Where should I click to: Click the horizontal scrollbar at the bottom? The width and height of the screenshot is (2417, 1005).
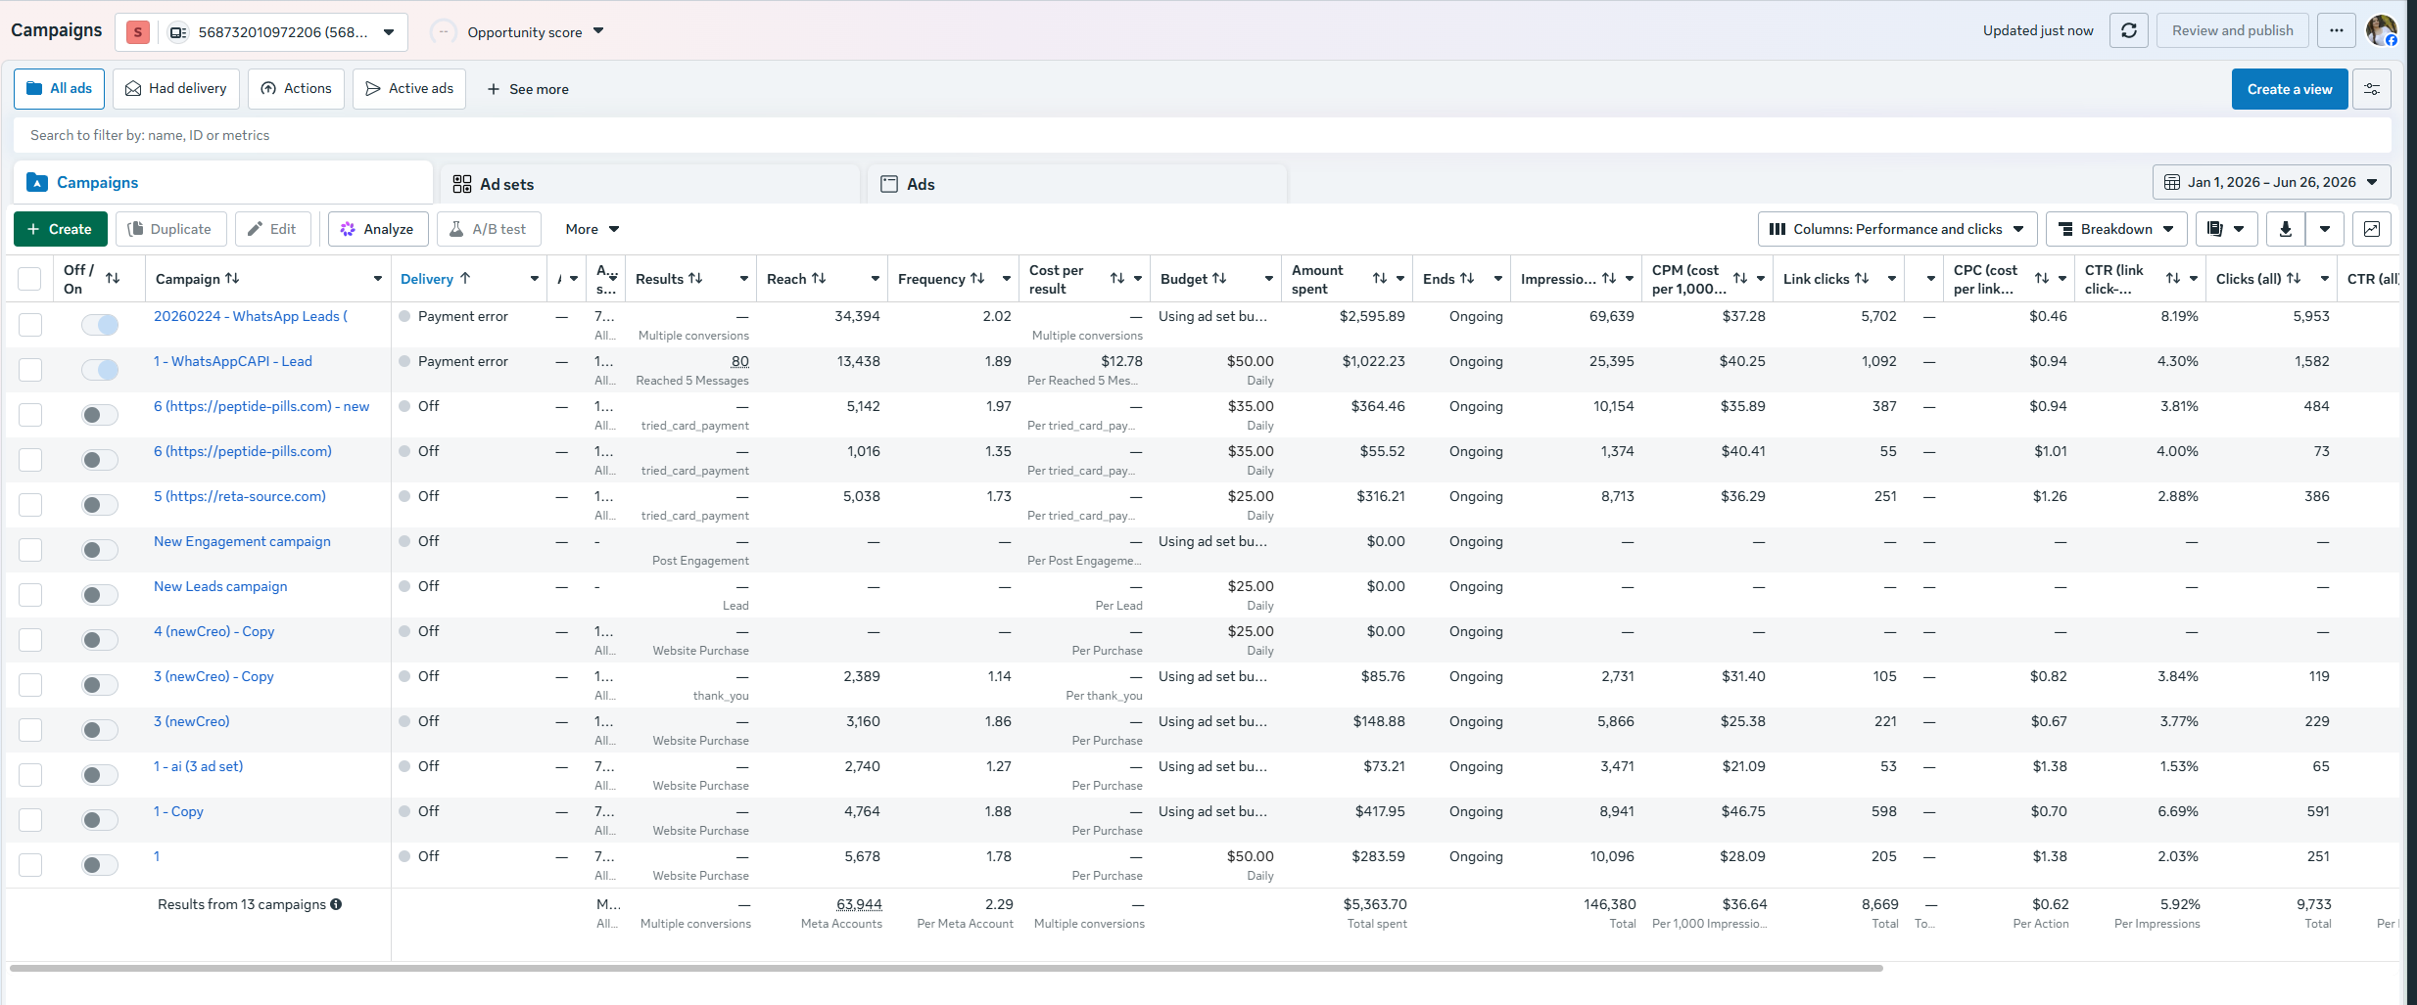[x=946, y=968]
